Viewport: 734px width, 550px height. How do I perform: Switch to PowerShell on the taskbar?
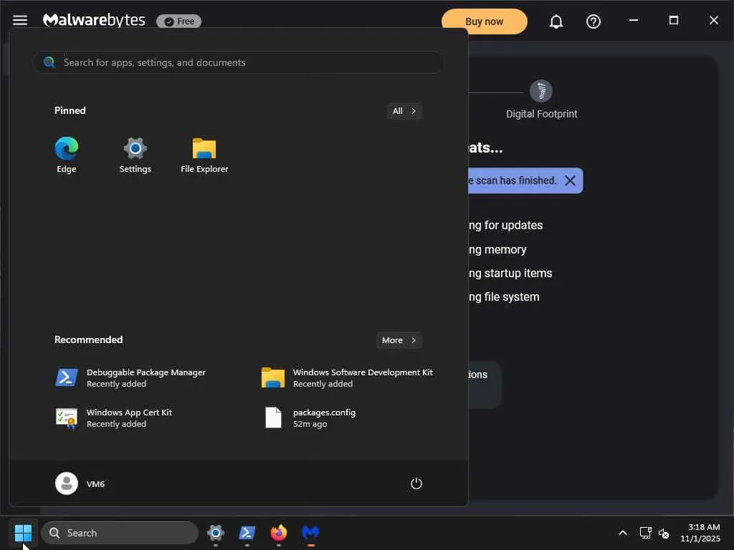click(x=247, y=533)
